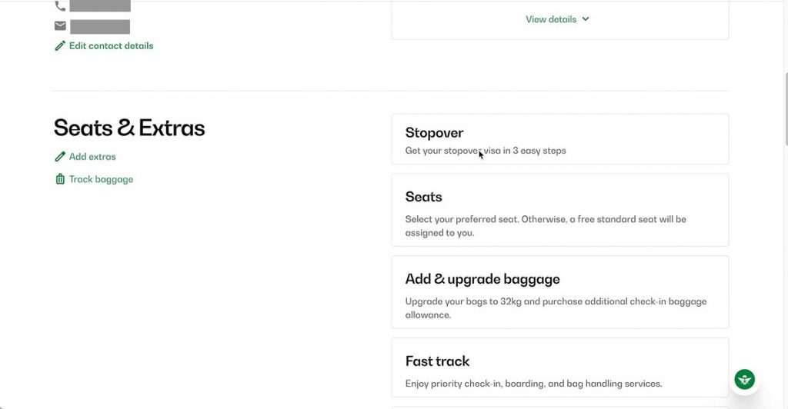The width and height of the screenshot is (788, 409).
Task: Click the stopover visa description text
Action: point(485,151)
